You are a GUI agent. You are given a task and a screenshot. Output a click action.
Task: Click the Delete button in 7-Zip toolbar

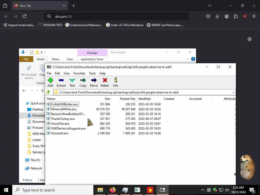[x=105, y=83]
